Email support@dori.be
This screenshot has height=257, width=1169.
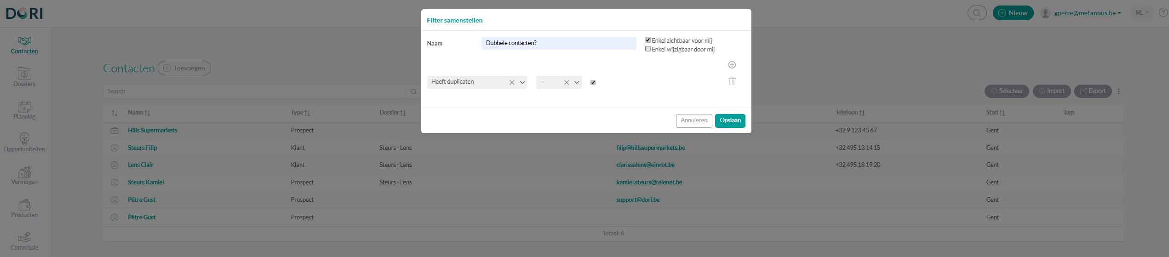point(638,200)
